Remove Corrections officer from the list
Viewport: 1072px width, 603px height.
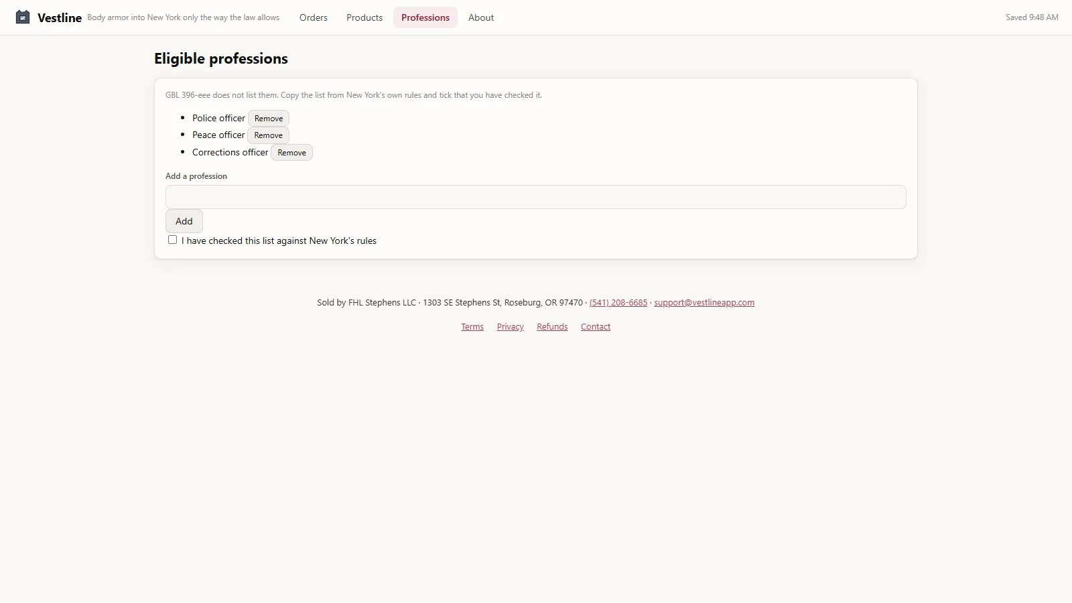pyautogui.click(x=291, y=153)
